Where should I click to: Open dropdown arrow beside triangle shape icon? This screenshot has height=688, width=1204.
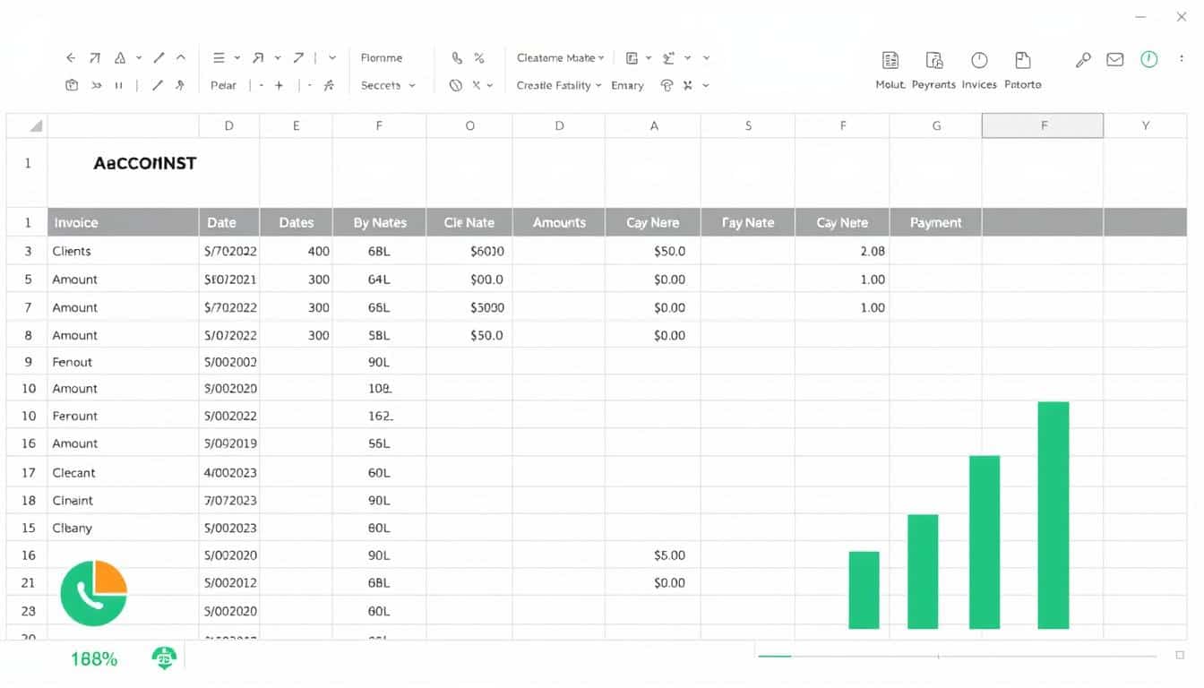point(139,57)
